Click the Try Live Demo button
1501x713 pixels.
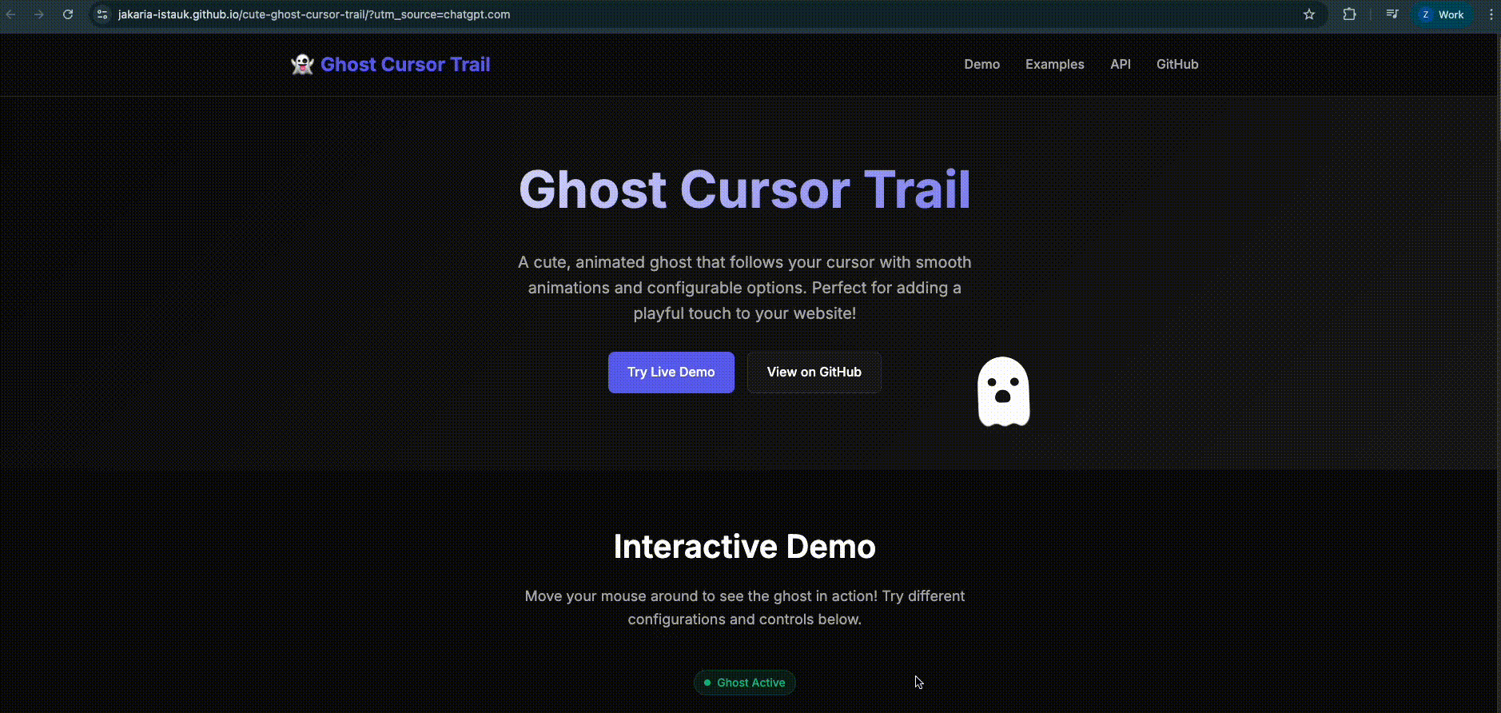click(671, 372)
